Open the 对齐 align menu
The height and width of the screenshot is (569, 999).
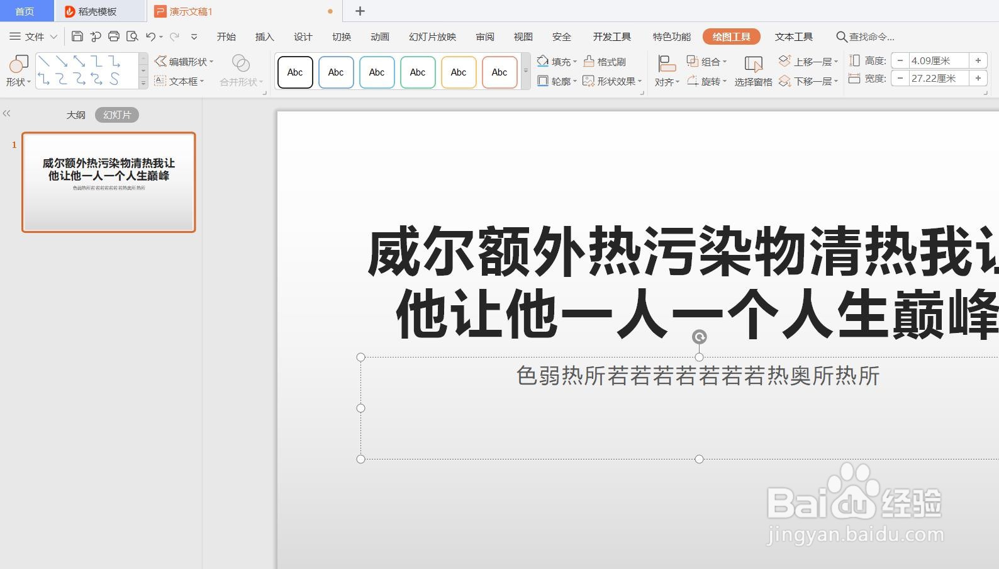pyautogui.click(x=667, y=71)
